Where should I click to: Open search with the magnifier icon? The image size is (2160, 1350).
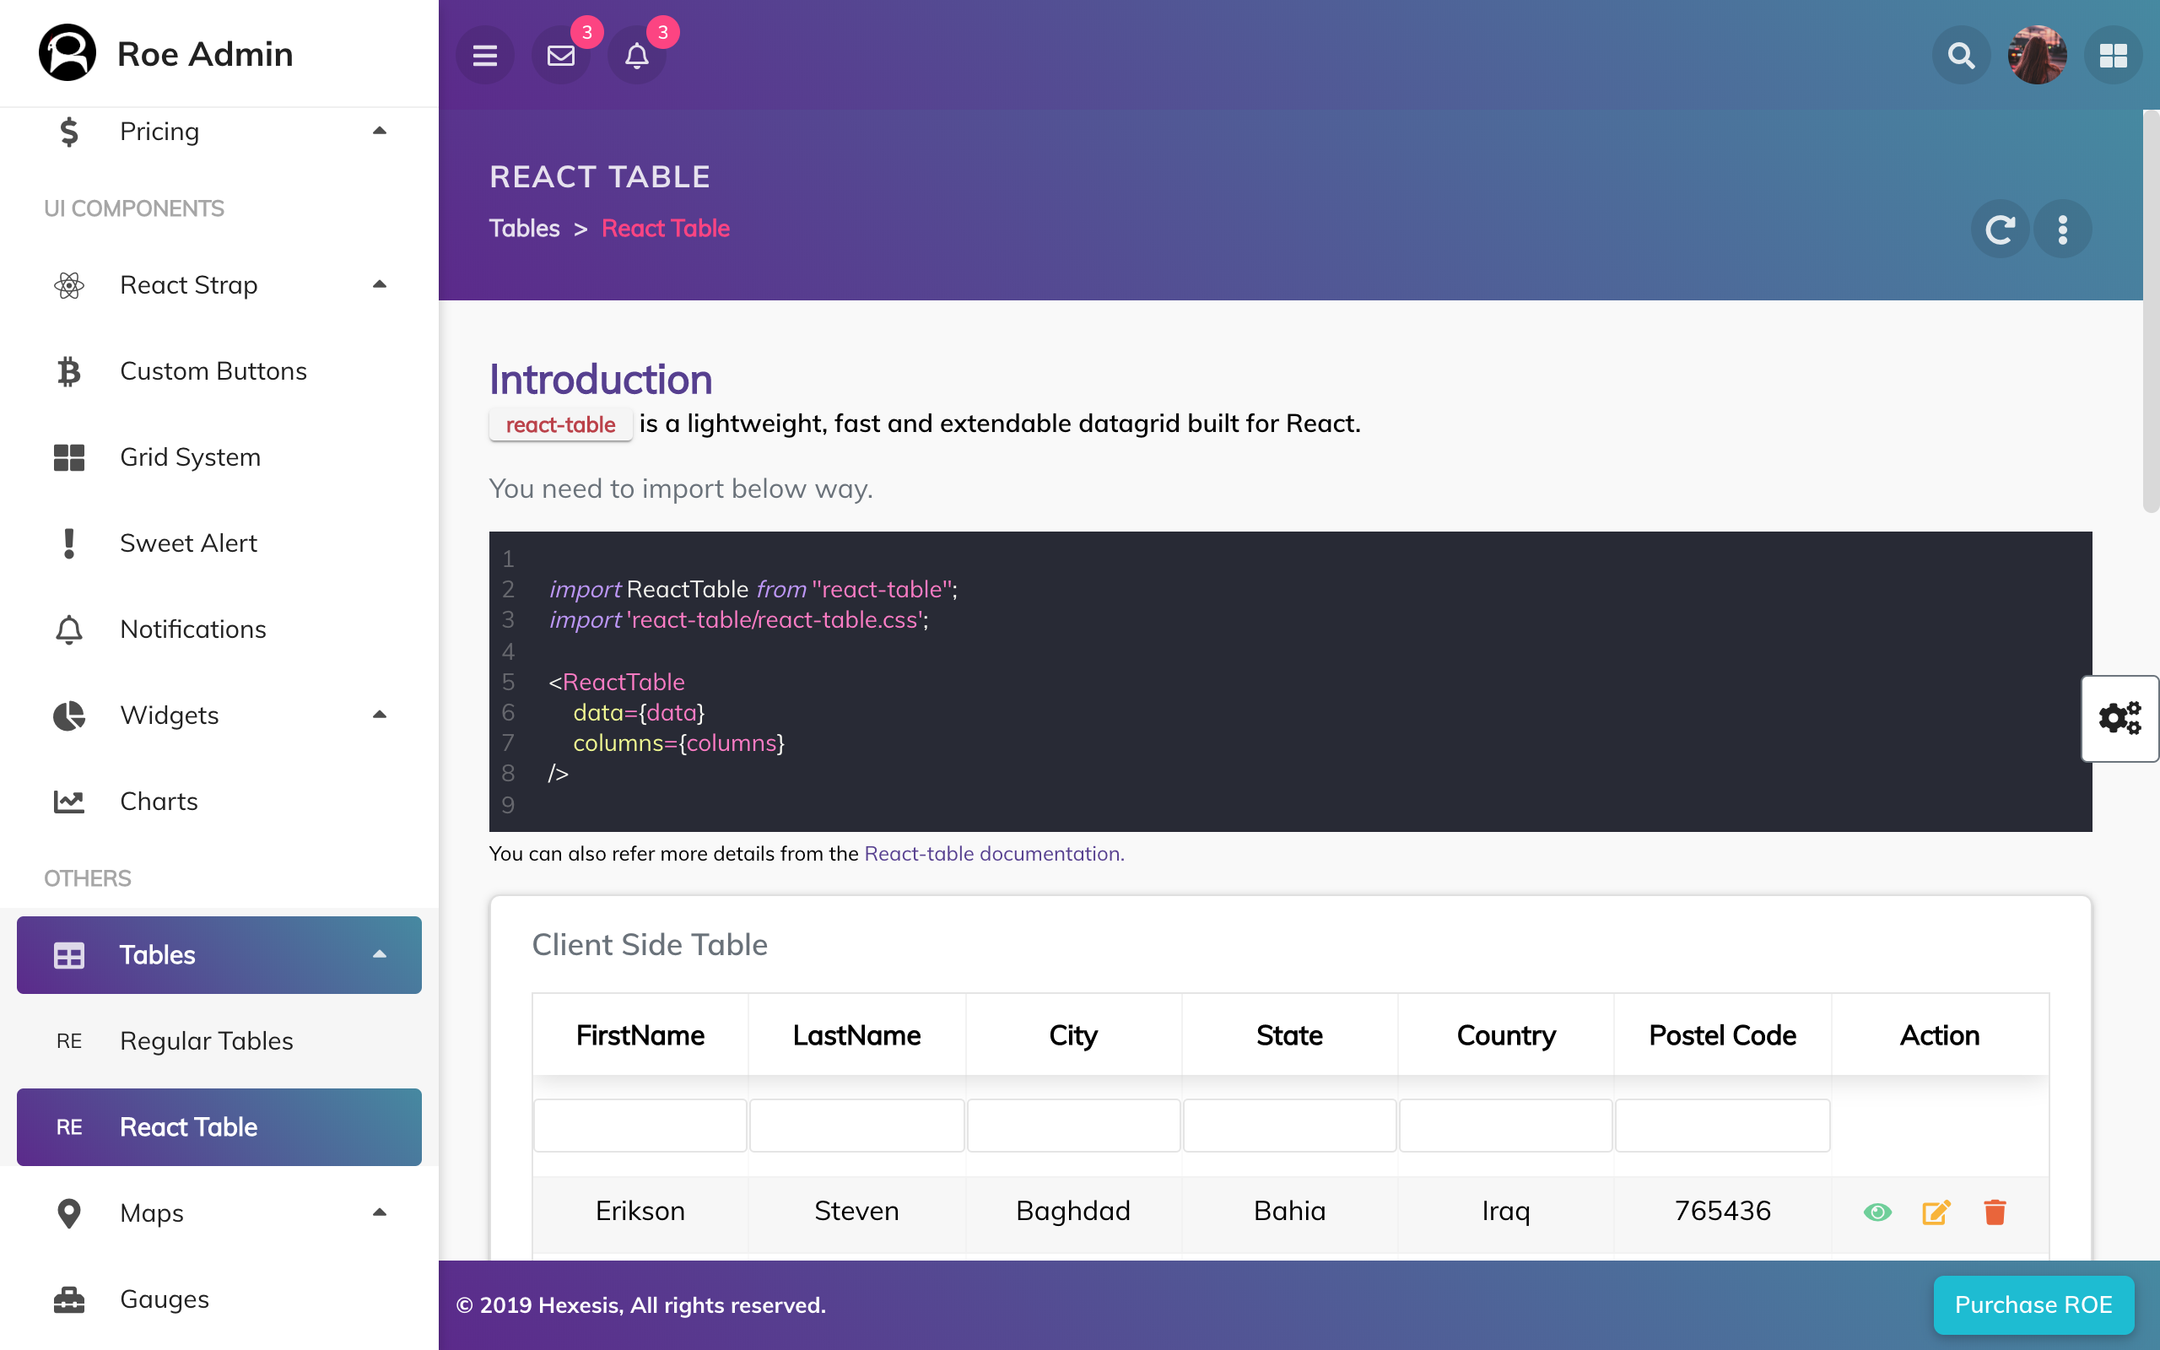coord(1960,55)
